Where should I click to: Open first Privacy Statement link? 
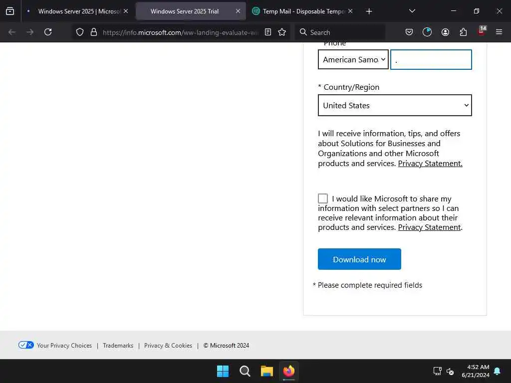[430, 163]
